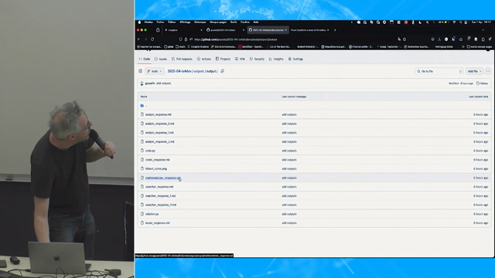The image size is (495, 278).
Task: Open the Security tab
Action: click(x=257, y=59)
